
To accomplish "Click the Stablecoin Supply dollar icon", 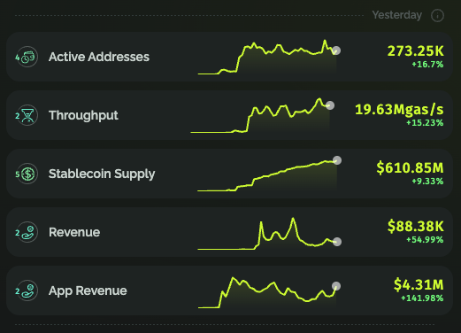I will [27, 174].
